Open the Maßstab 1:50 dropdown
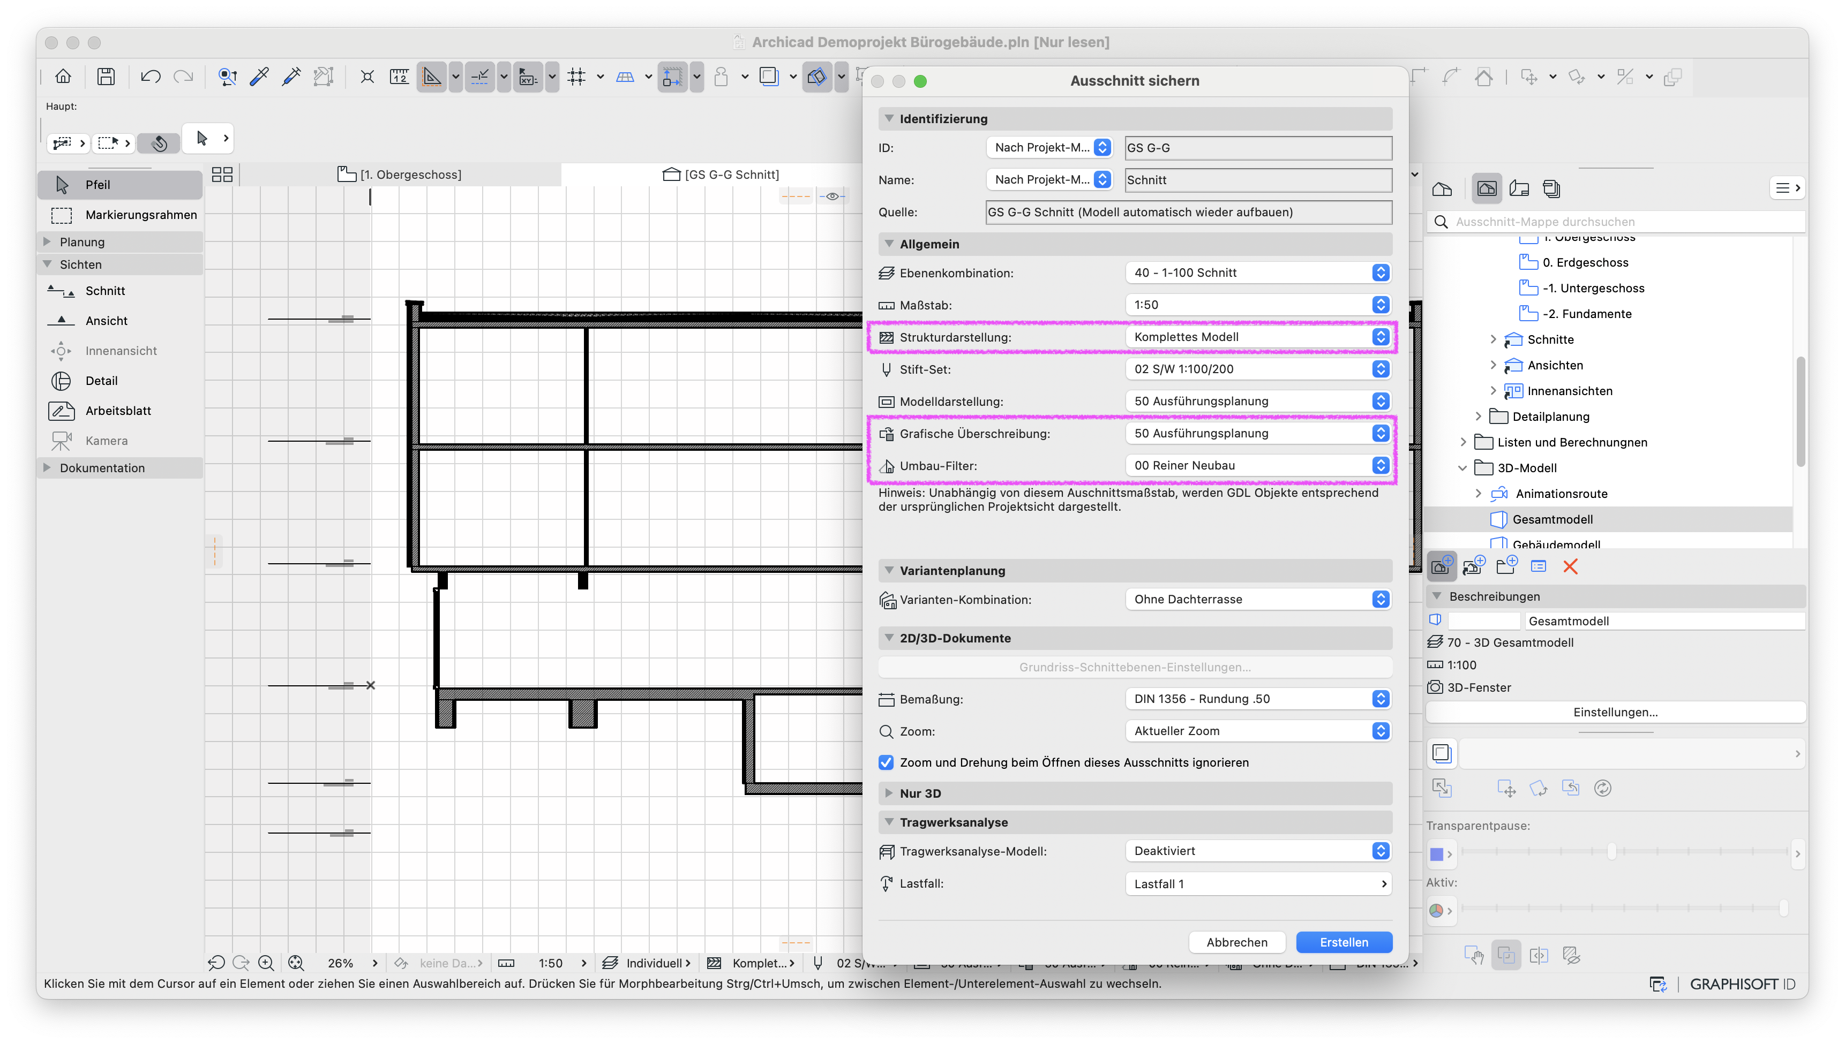The height and width of the screenshot is (1044, 1845). (1258, 305)
